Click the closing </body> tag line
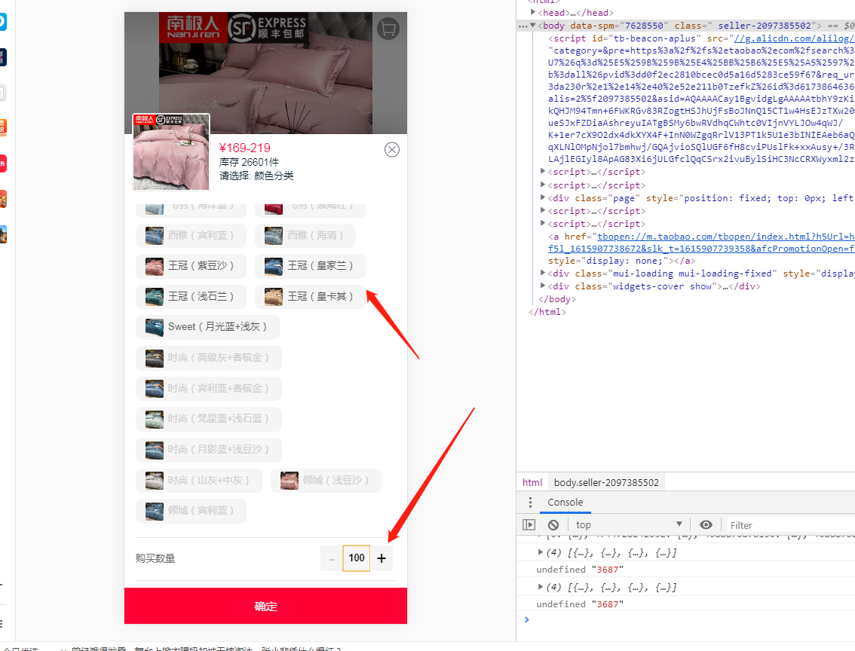This screenshot has width=855, height=651. (556, 299)
